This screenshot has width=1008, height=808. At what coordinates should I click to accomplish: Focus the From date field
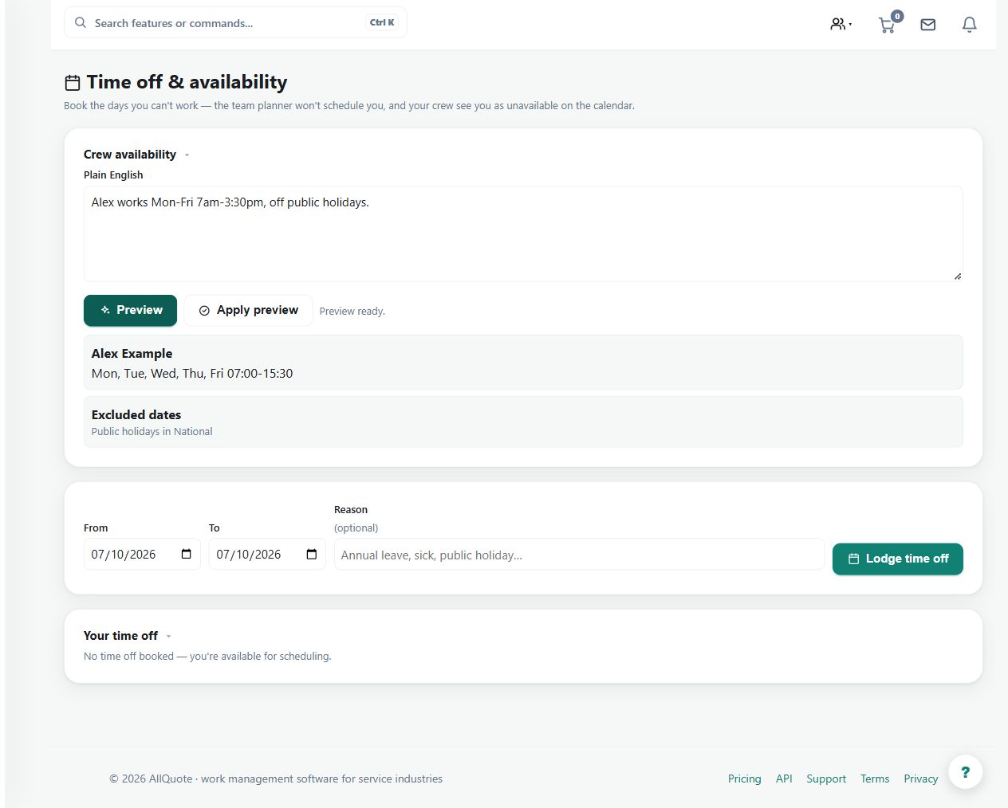coord(142,555)
